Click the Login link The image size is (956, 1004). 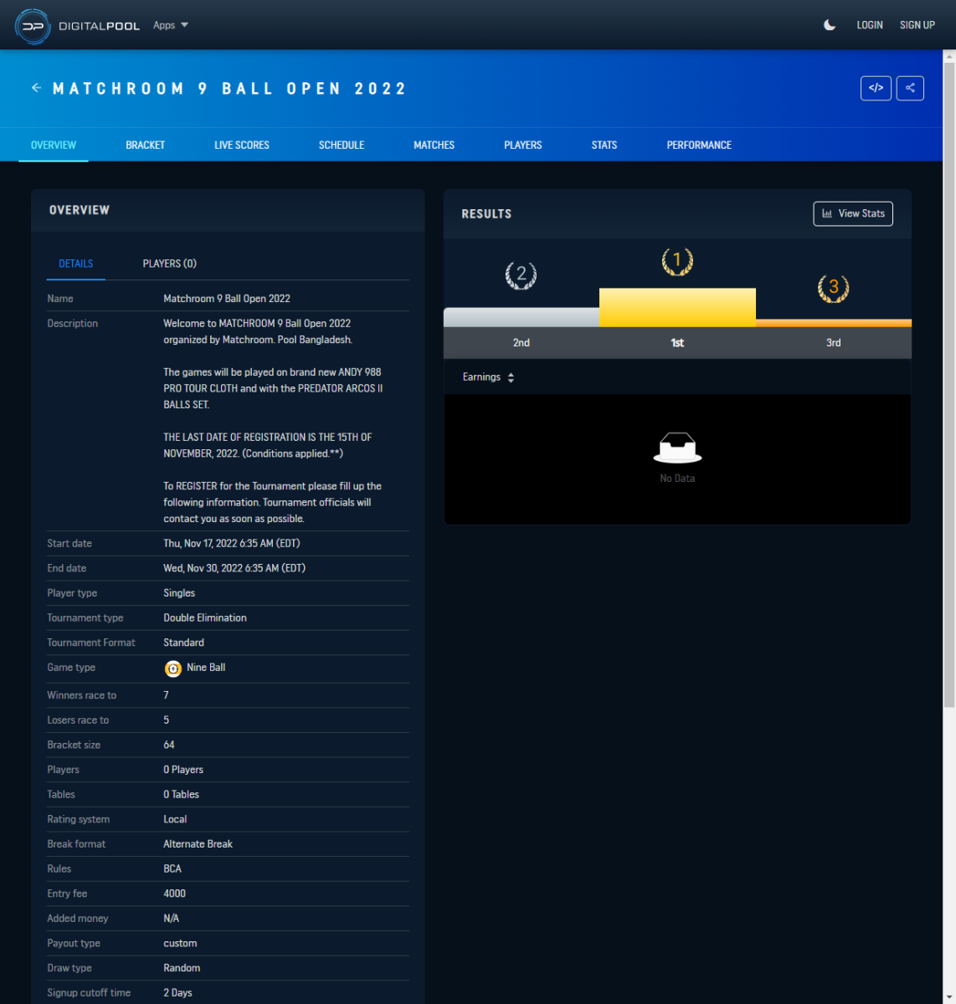click(x=870, y=25)
